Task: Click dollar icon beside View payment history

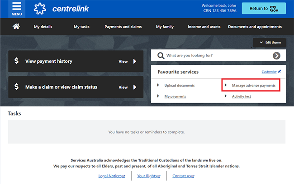Action: [x=17, y=61]
